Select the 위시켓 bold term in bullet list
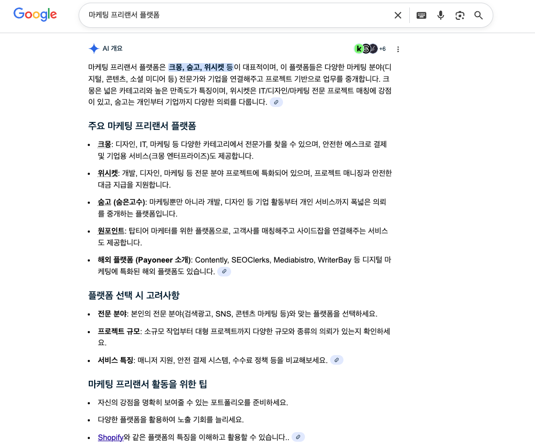 (108, 173)
